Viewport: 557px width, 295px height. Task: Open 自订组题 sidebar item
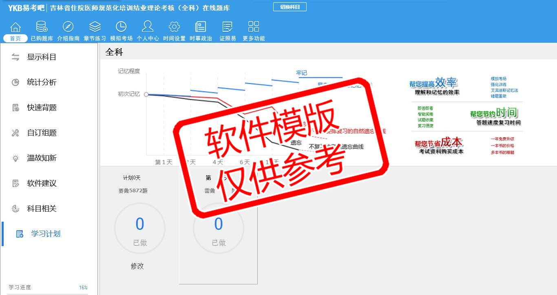(x=42, y=133)
